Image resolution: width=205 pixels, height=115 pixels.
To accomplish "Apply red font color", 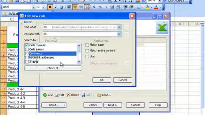I will (156, 7).
